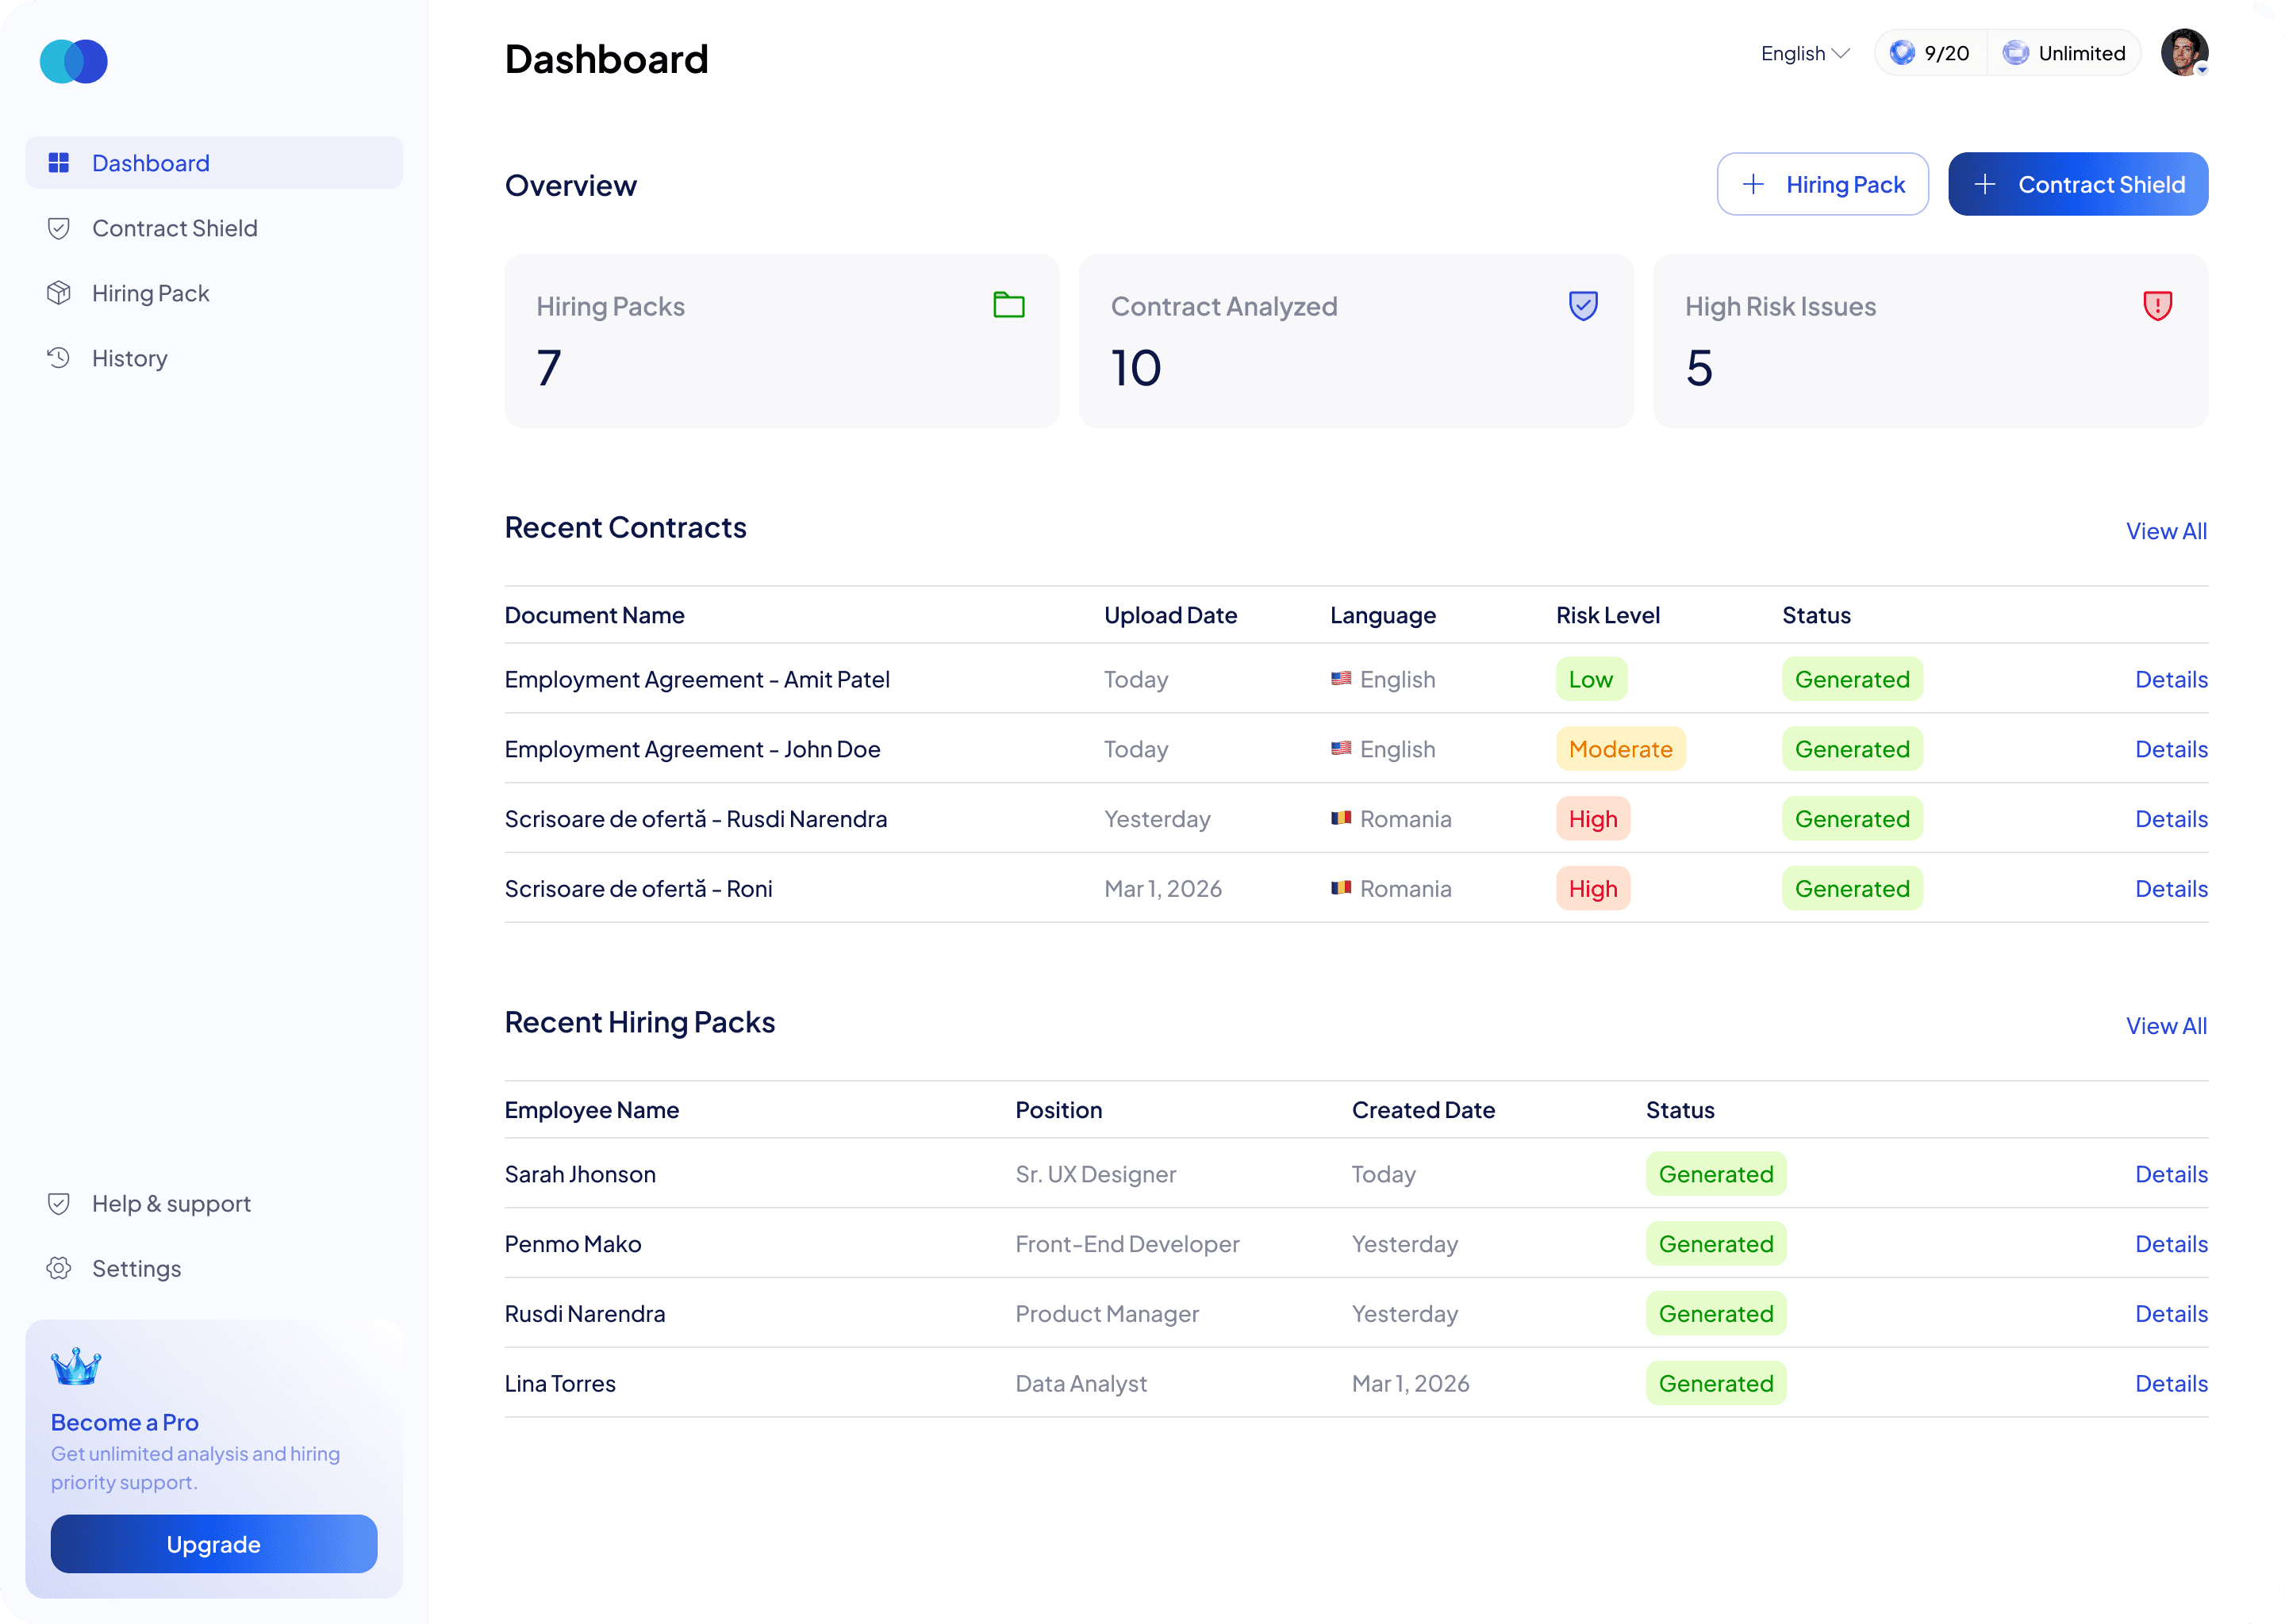Click the red alert shield icon on High Risk Issues card

[x=2157, y=305]
